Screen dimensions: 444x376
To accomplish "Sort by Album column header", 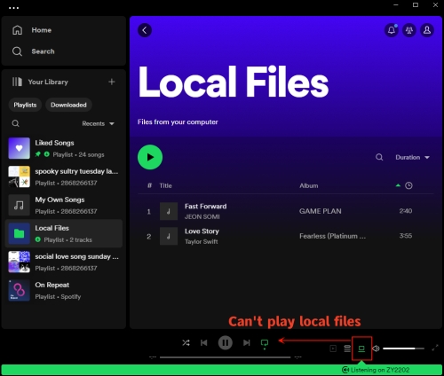I will [x=309, y=185].
